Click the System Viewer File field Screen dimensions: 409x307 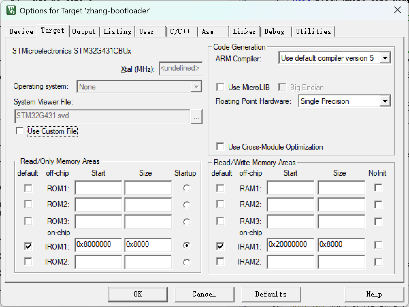[x=102, y=116]
